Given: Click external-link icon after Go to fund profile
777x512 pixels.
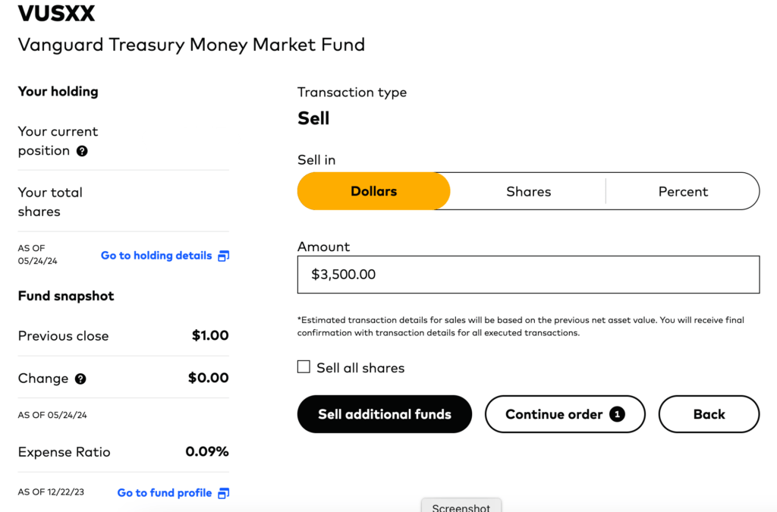Looking at the screenshot, I should pos(223,493).
